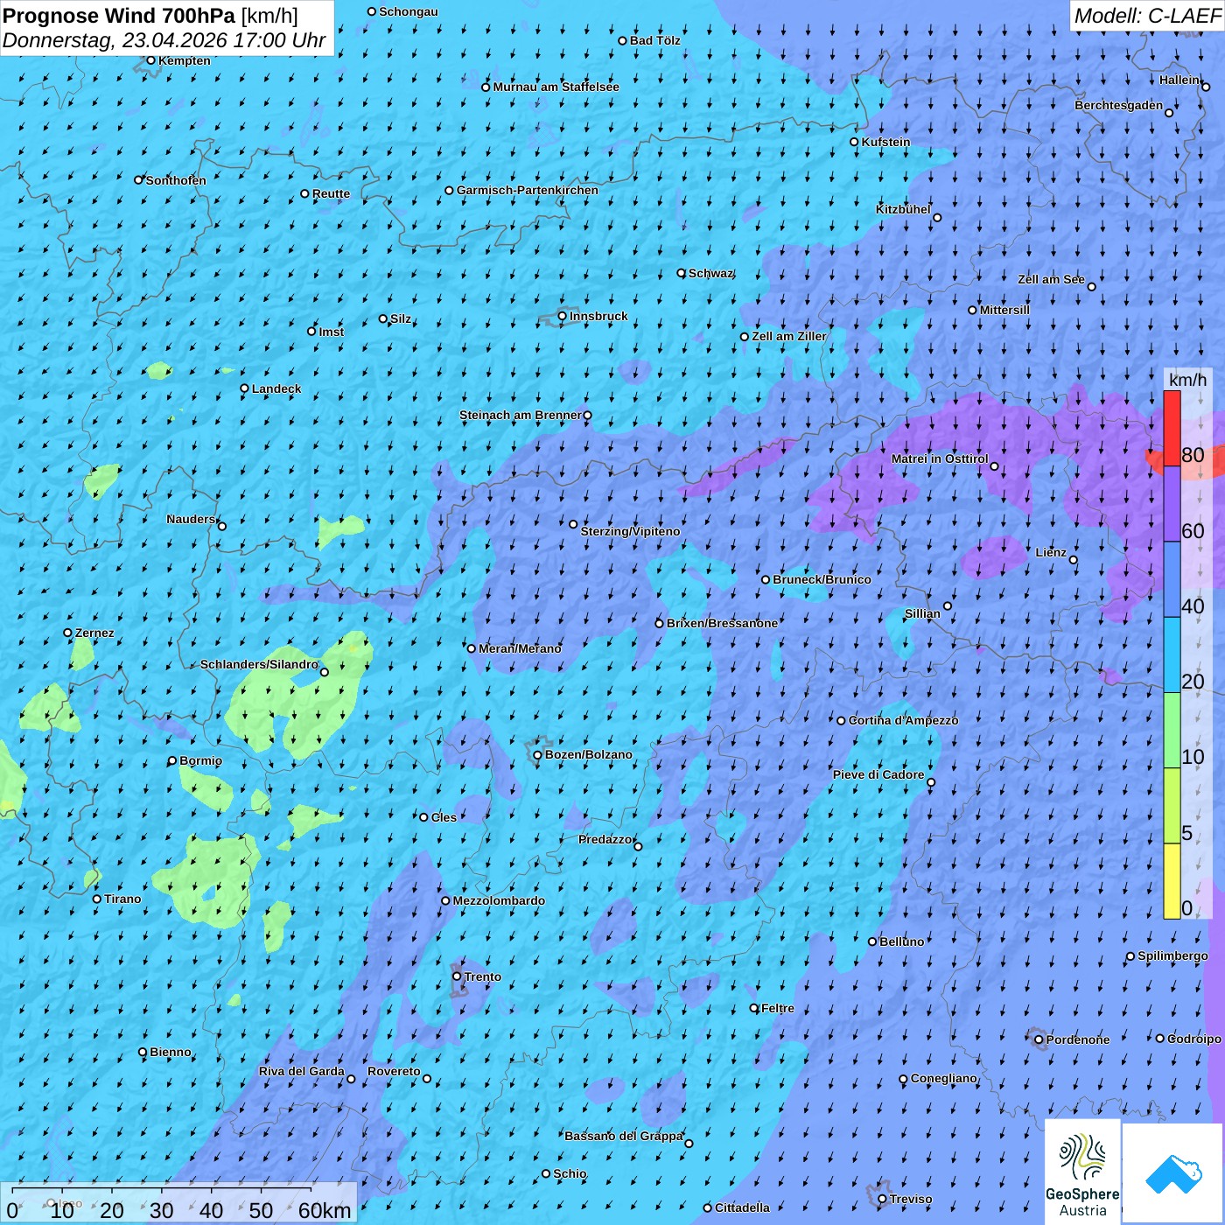Screen dimensions: 1225x1225
Task: Click the Bormio town label
Action: [200, 760]
